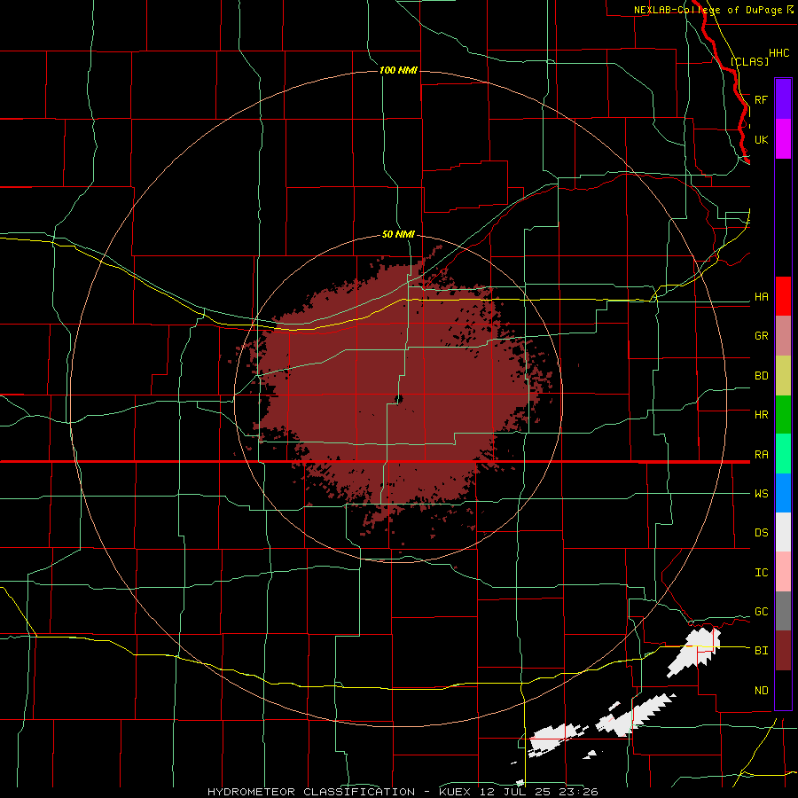Click the RA legend label

761,455
